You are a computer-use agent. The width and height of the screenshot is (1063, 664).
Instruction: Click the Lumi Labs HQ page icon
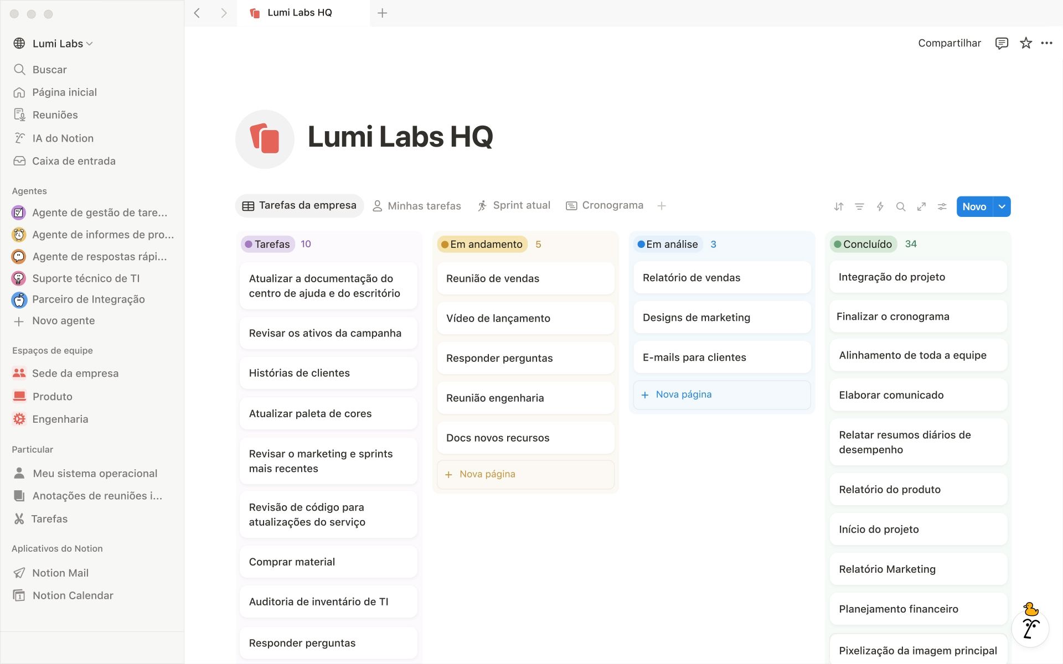point(265,139)
